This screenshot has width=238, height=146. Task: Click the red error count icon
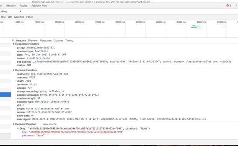pos(228,5)
